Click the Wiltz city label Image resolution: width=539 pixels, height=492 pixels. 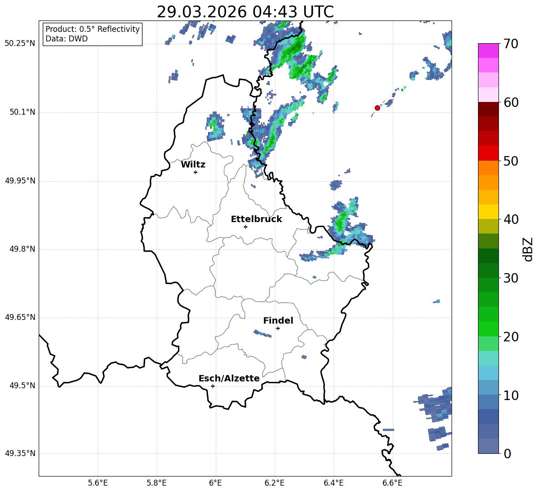193,165
